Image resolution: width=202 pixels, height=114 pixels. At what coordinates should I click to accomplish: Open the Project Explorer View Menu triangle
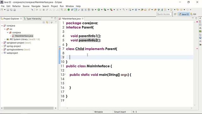coord(56,22)
